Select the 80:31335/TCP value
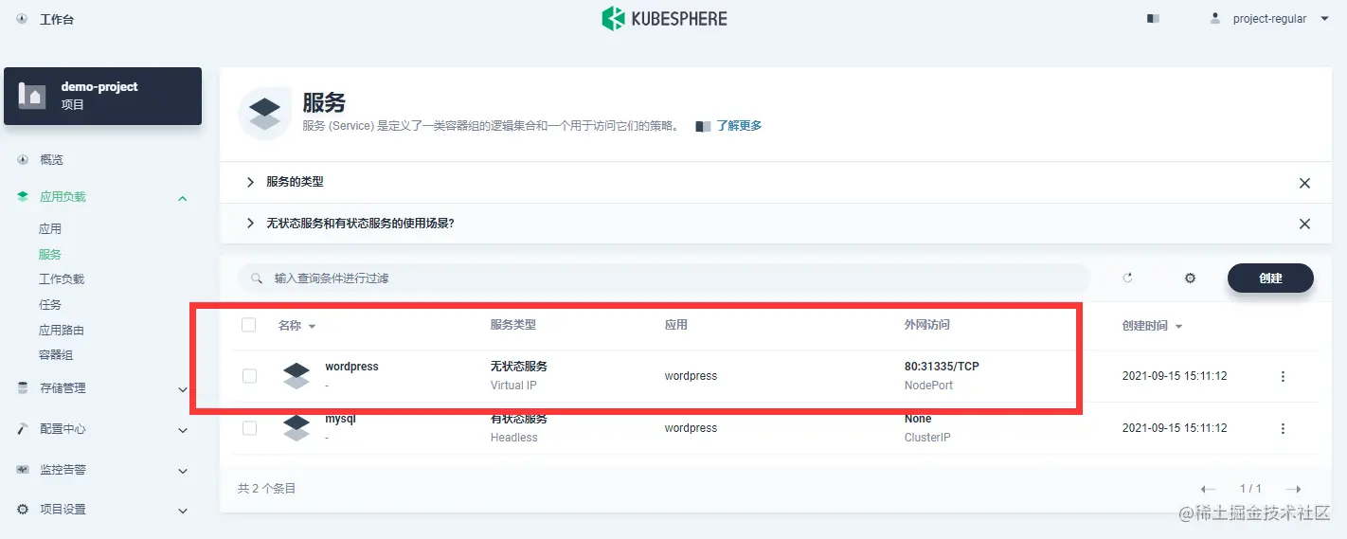The image size is (1347, 539). click(942, 367)
